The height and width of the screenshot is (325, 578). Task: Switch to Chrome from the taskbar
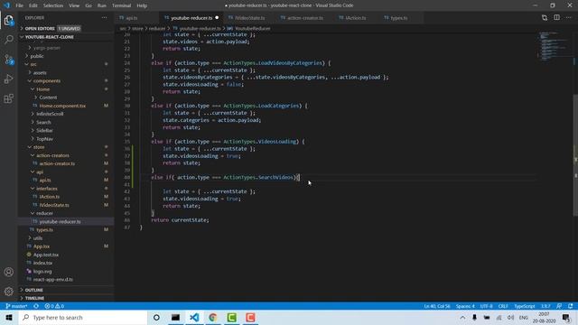click(x=213, y=317)
